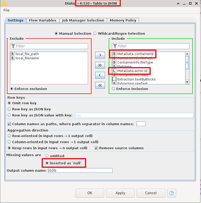Select the Wildcard/Regex Selection radio button
The width and height of the screenshot is (201, 203).
95,33
